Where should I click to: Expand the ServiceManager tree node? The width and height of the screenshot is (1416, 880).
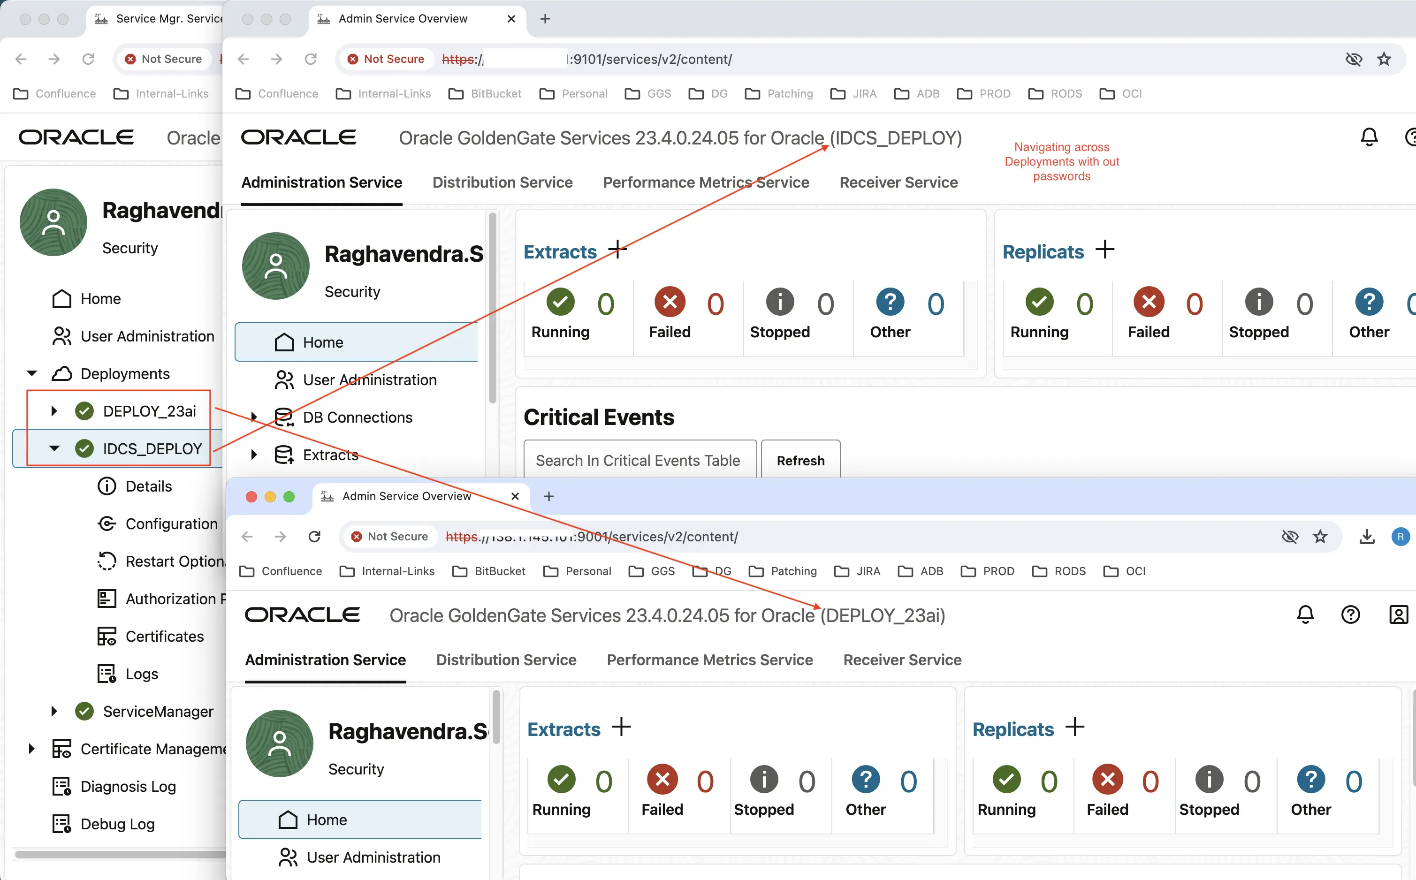[x=54, y=711]
